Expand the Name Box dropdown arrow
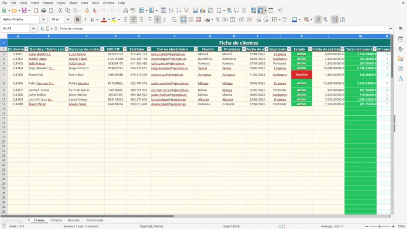Viewport: 407px width, 229px height. click(33, 29)
